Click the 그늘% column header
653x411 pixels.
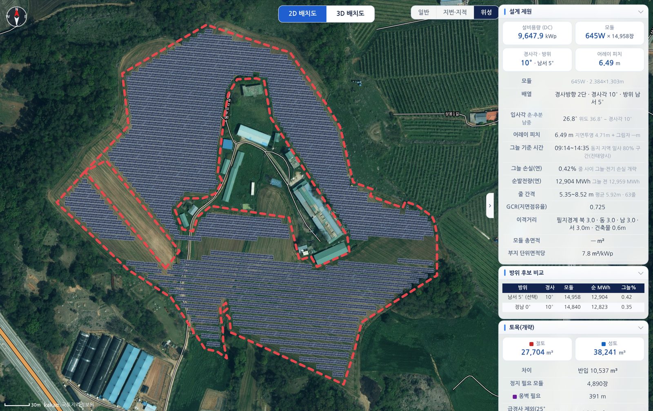[x=629, y=288]
